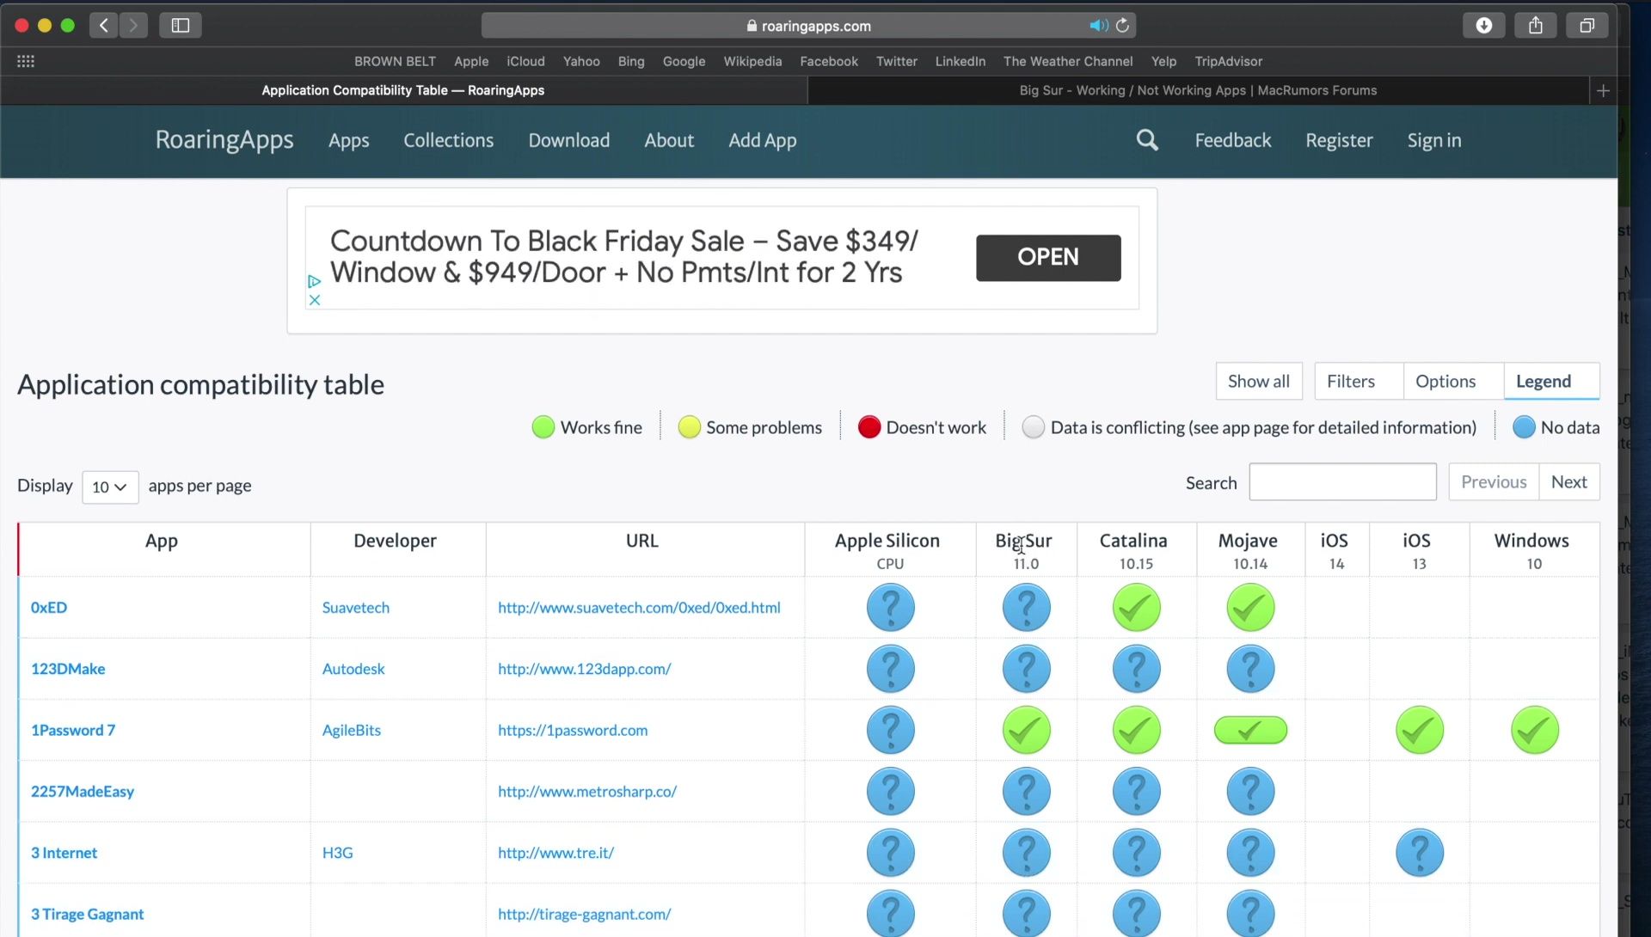The image size is (1651, 937).
Task: Click the Next page button
Action: tap(1569, 482)
